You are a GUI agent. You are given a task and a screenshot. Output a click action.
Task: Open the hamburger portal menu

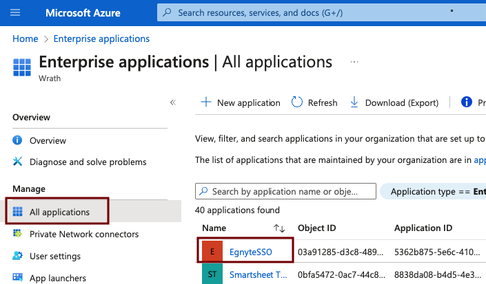click(15, 12)
